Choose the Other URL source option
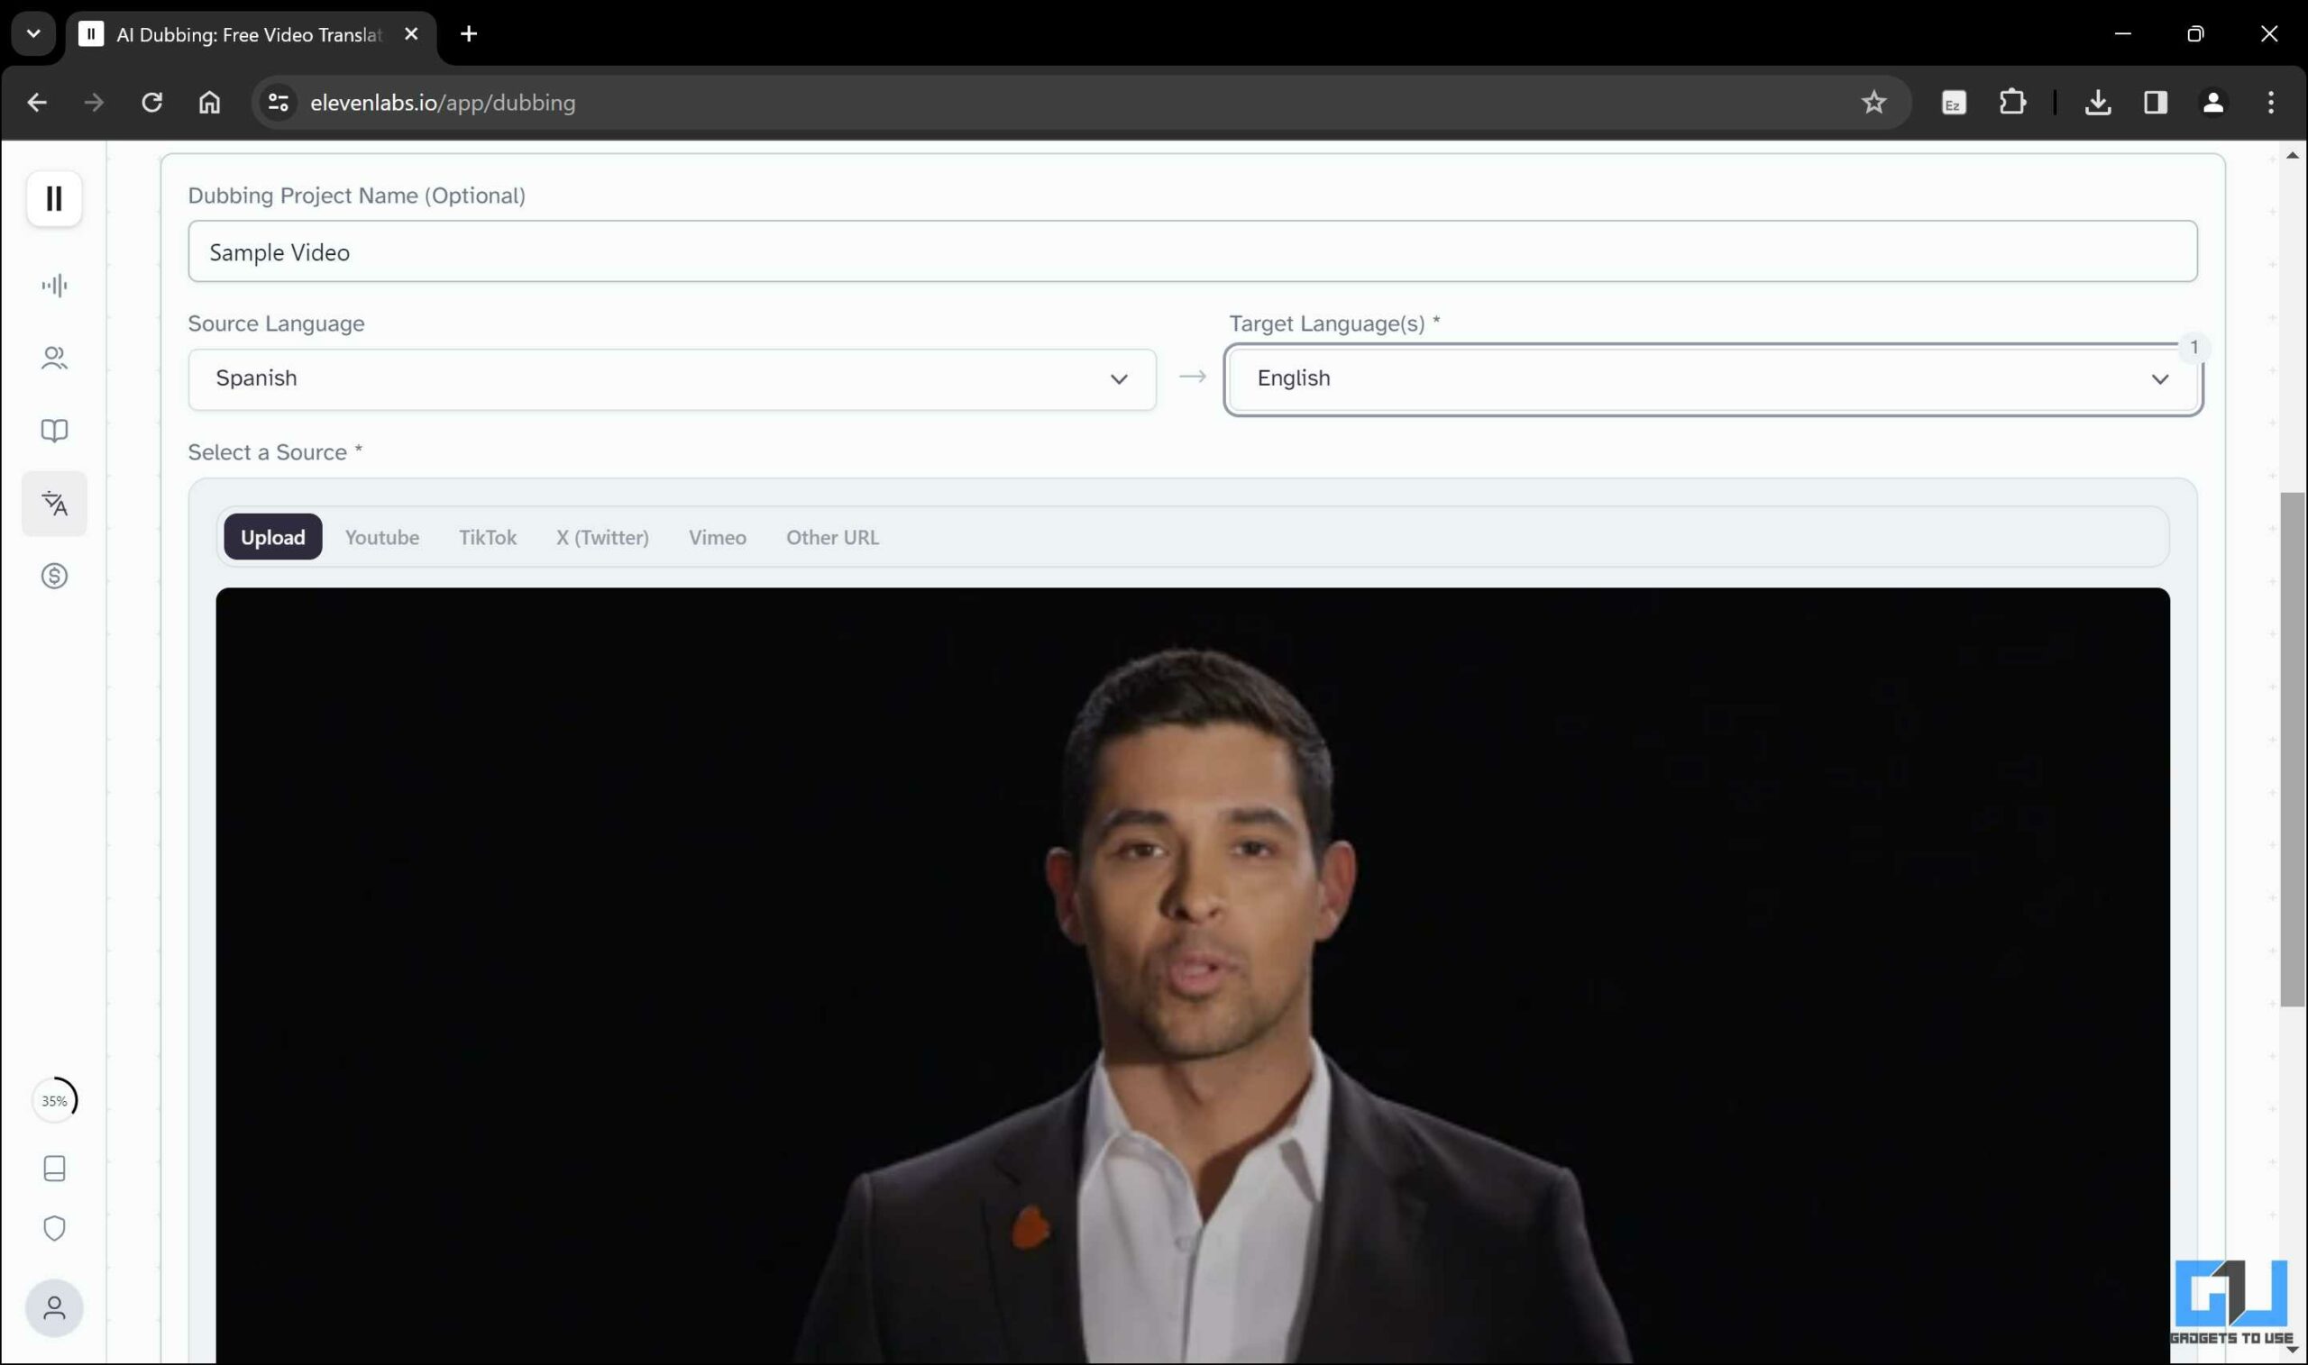Screen dimensions: 2308x1365 click(x=832, y=537)
